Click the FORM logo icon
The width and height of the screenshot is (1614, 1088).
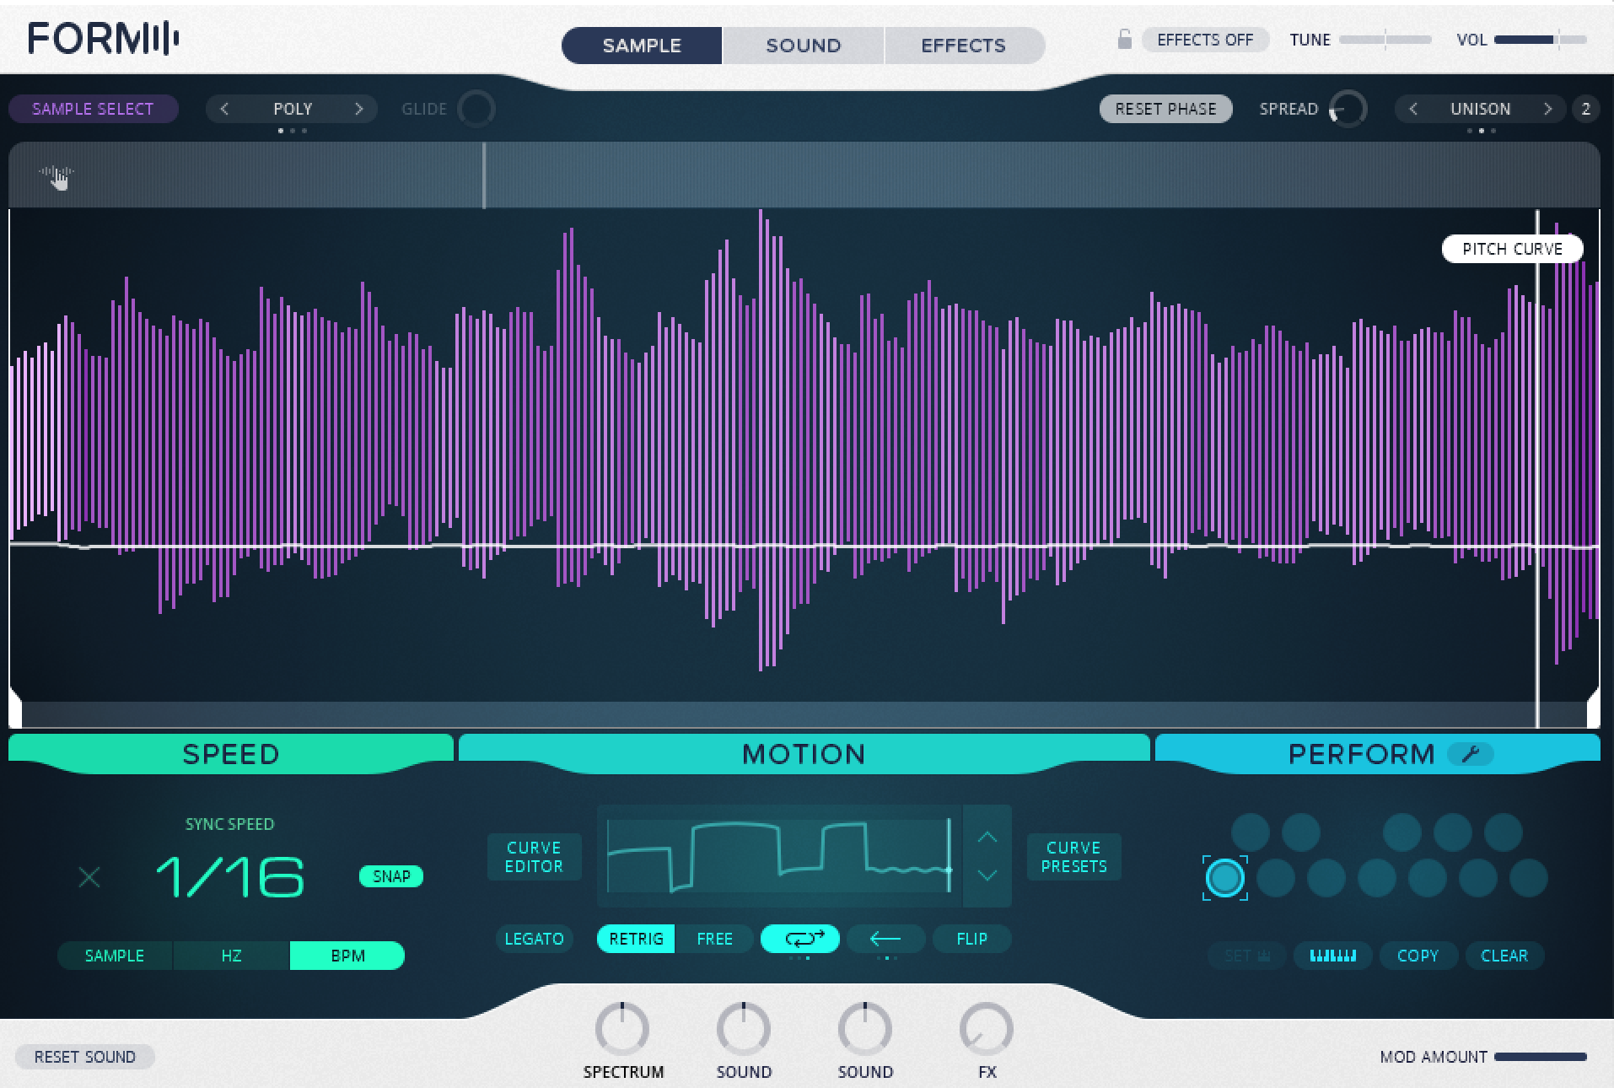coord(101,38)
